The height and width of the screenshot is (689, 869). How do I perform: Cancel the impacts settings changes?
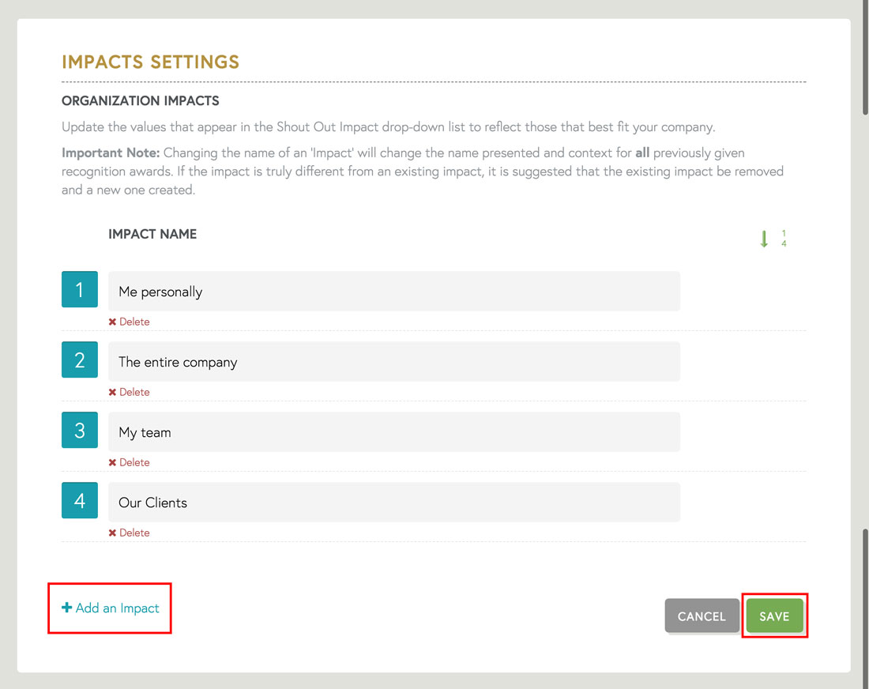click(x=702, y=616)
